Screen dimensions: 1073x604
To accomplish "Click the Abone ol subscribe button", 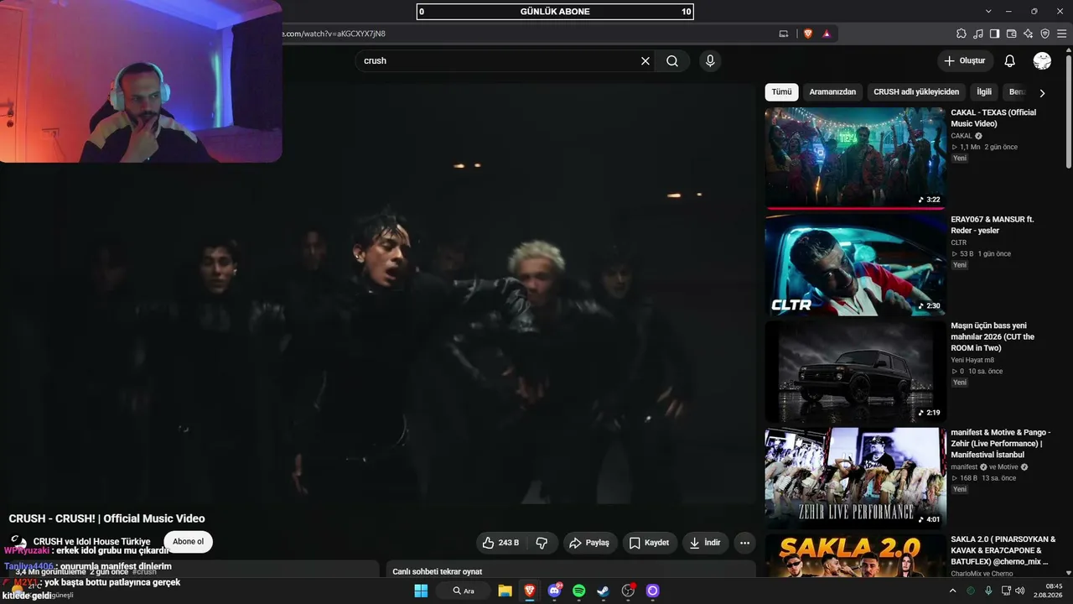I will (x=188, y=542).
